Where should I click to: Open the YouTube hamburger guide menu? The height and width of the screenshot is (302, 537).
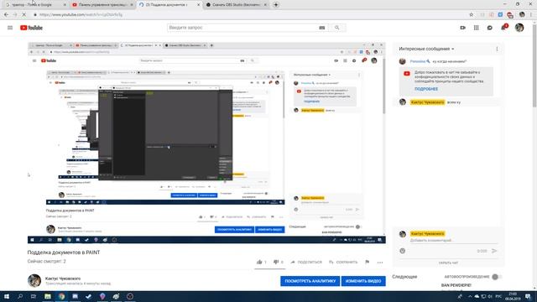[10, 28]
